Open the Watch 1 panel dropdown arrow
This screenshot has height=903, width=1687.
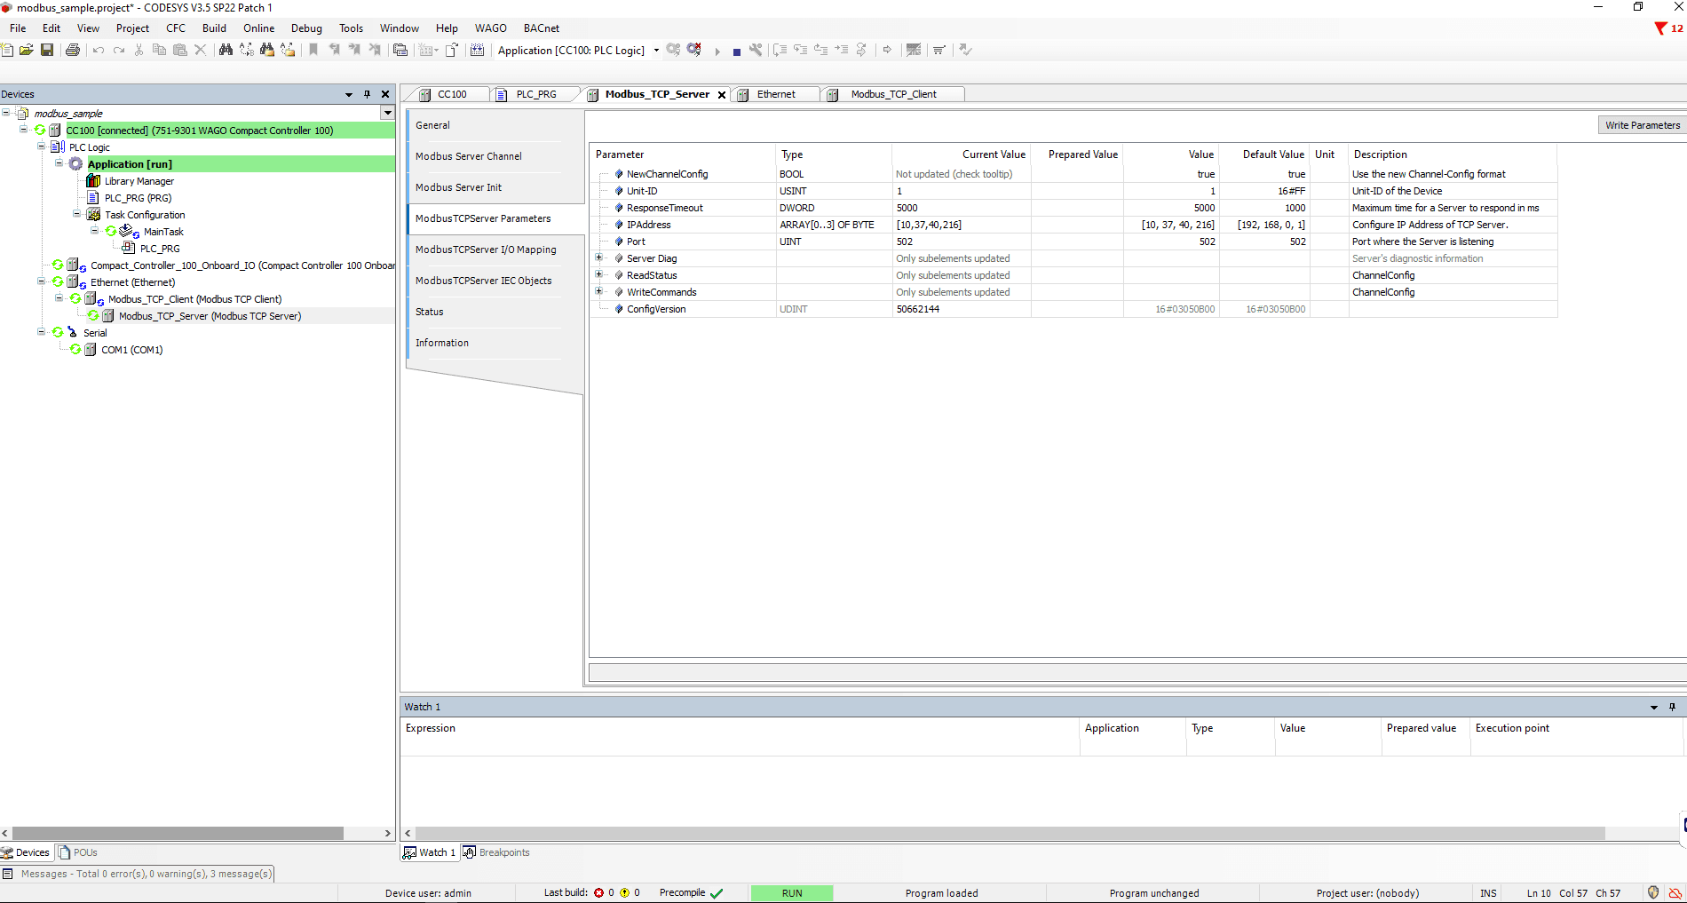[1653, 708]
